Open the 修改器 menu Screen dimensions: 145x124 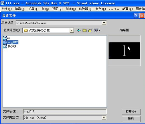tap(85, 9)
